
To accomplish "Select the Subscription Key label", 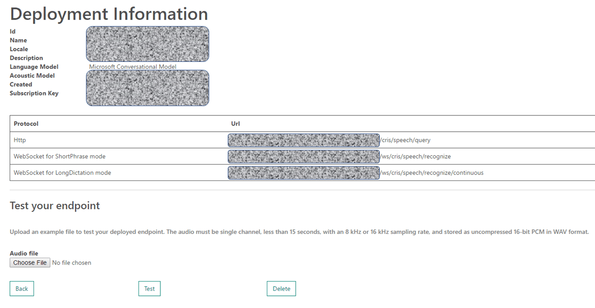I will coord(34,93).
